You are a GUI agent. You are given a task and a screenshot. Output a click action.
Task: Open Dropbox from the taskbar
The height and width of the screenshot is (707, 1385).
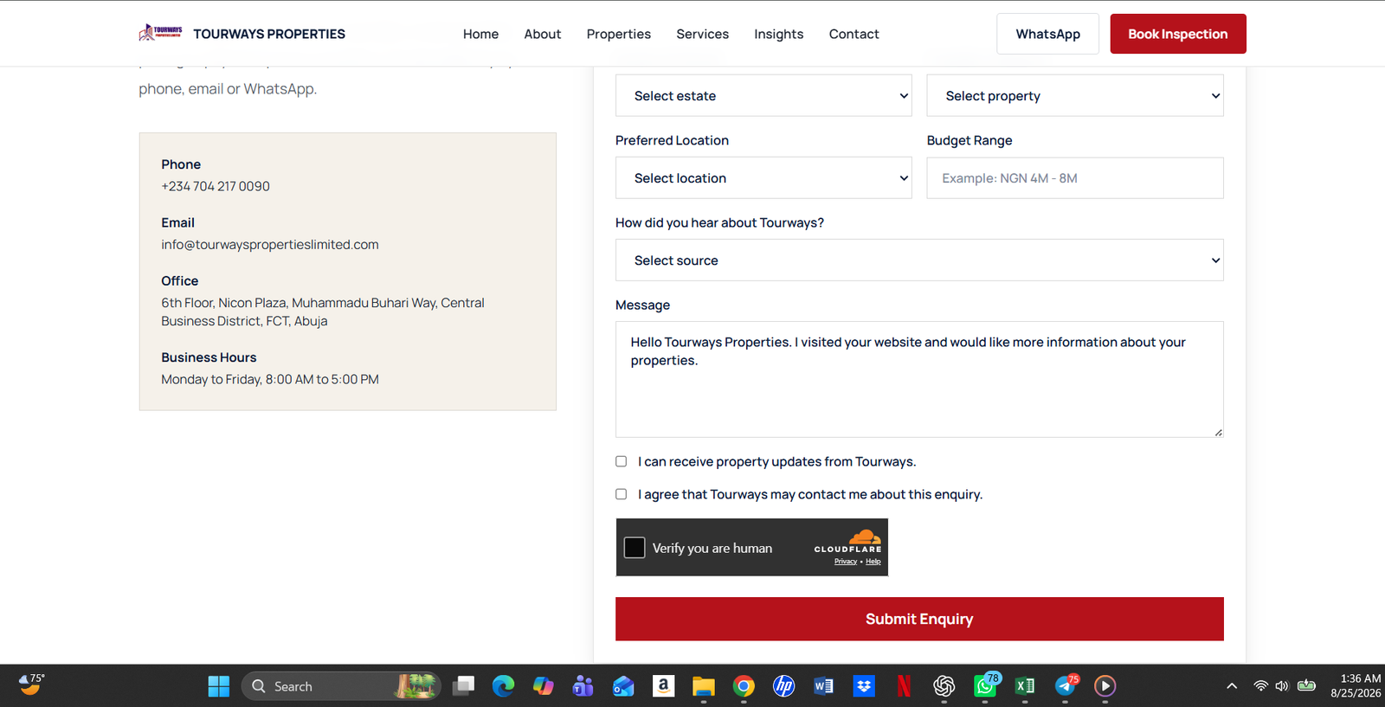coord(864,686)
